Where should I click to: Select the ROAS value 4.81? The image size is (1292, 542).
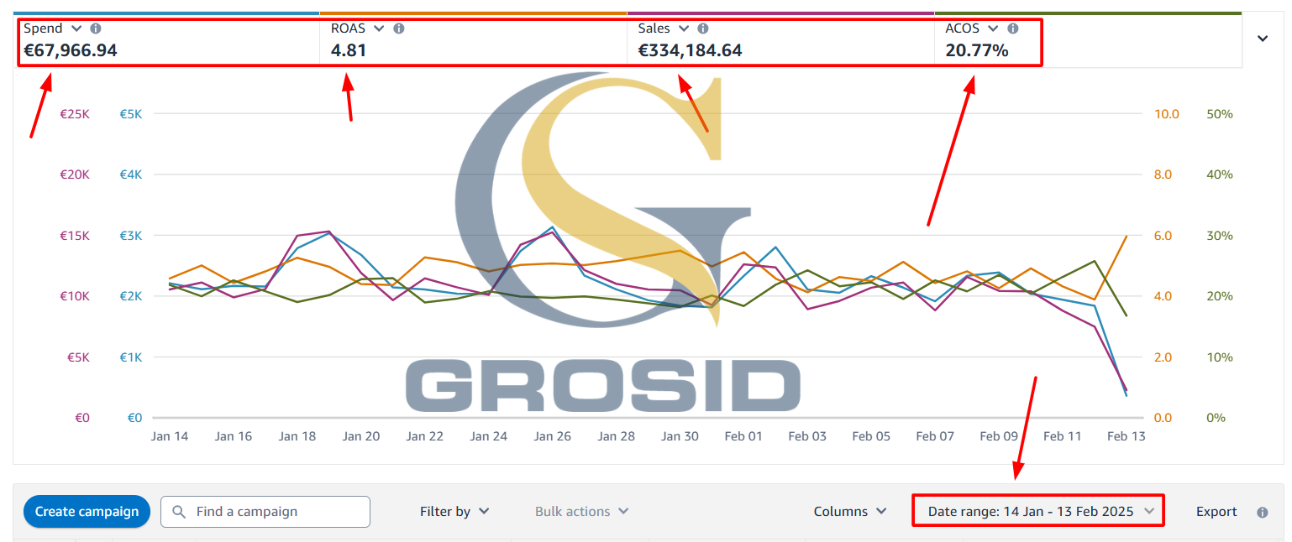click(349, 50)
